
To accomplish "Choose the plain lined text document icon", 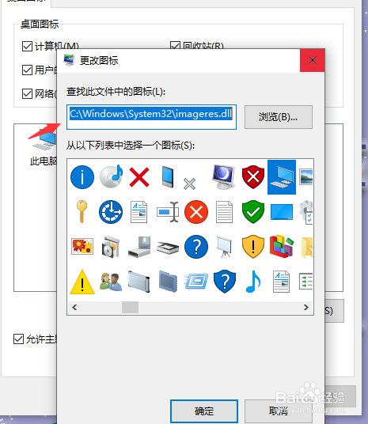I will pyautogui.click(x=224, y=212).
